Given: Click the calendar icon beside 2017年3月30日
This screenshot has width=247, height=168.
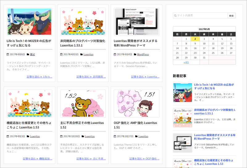Looking at the screenshot, I should click(61, 136).
